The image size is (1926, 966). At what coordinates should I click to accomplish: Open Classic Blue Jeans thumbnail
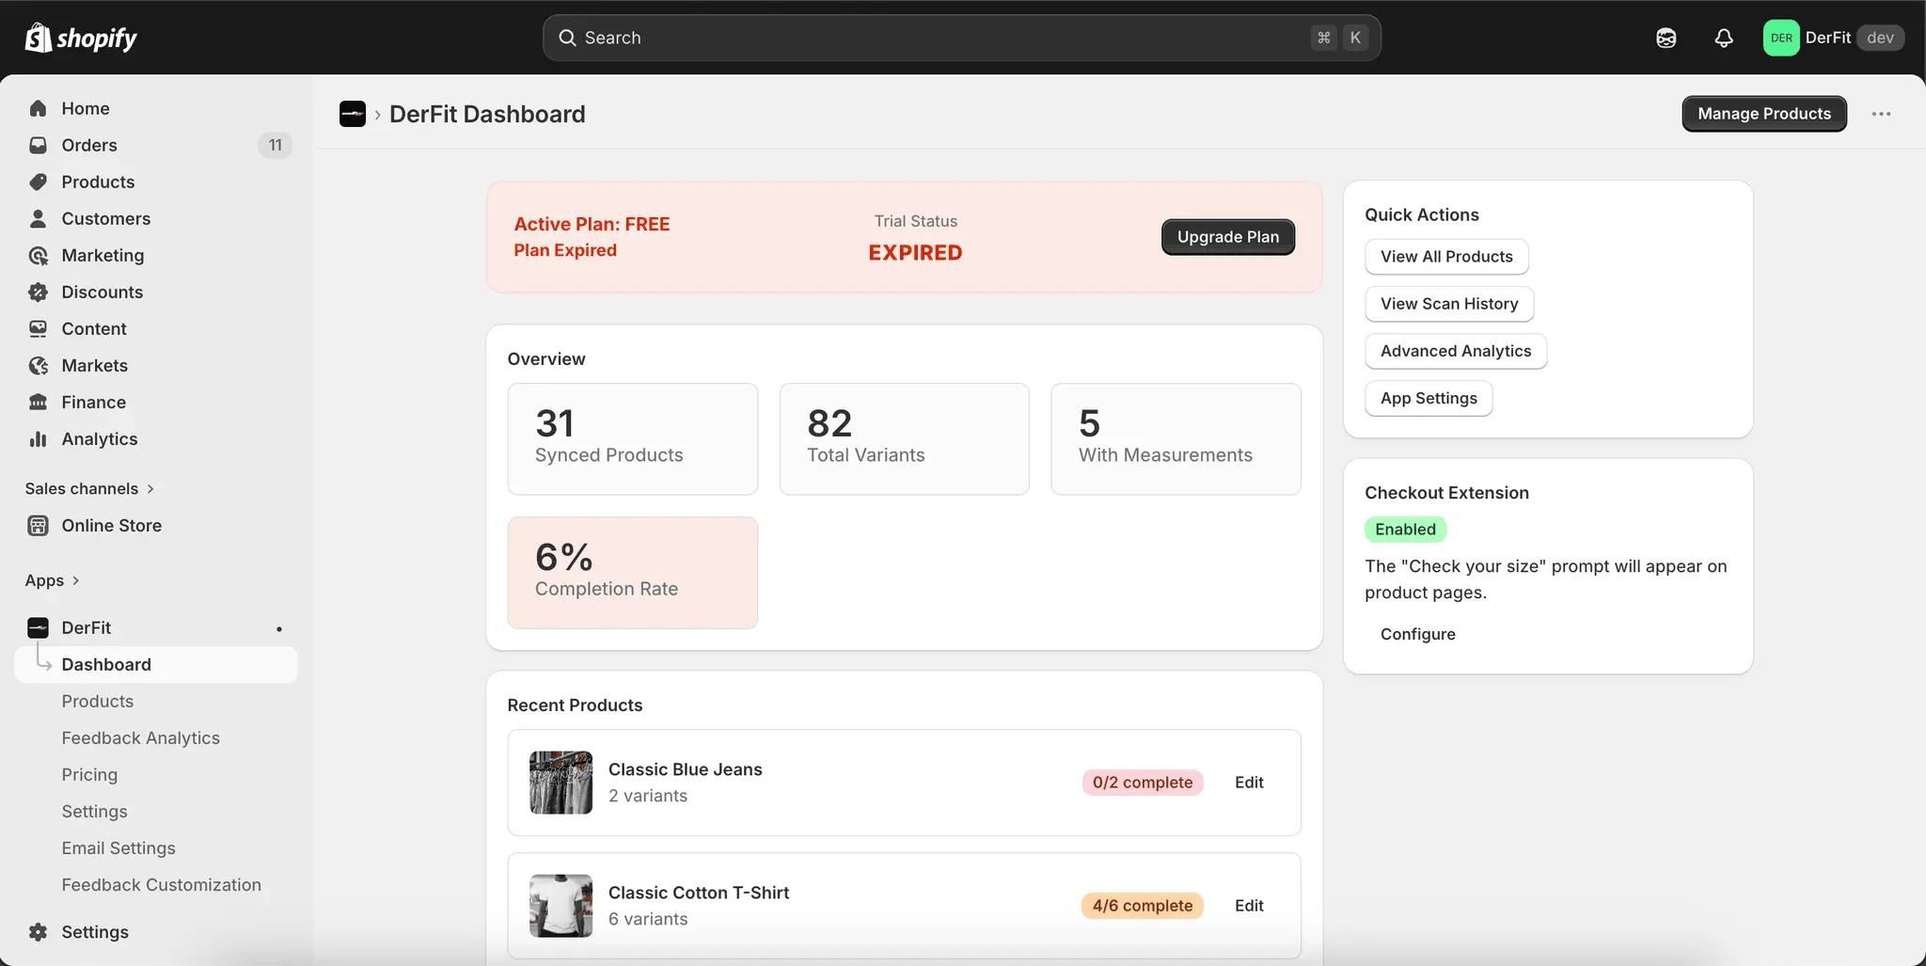[x=560, y=783]
